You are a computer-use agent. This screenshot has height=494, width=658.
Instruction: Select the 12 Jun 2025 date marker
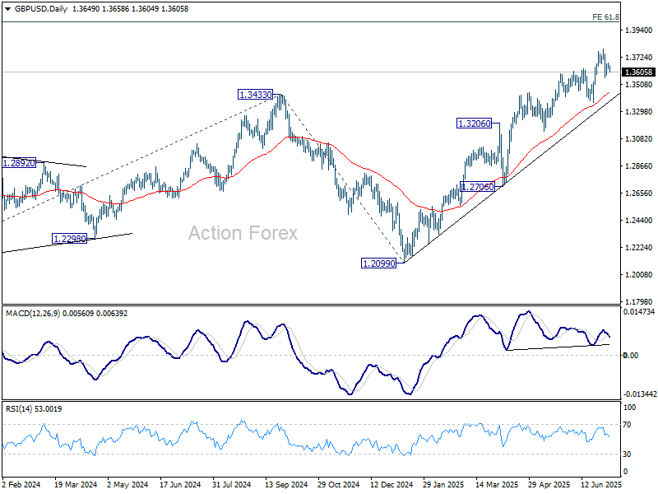click(601, 484)
